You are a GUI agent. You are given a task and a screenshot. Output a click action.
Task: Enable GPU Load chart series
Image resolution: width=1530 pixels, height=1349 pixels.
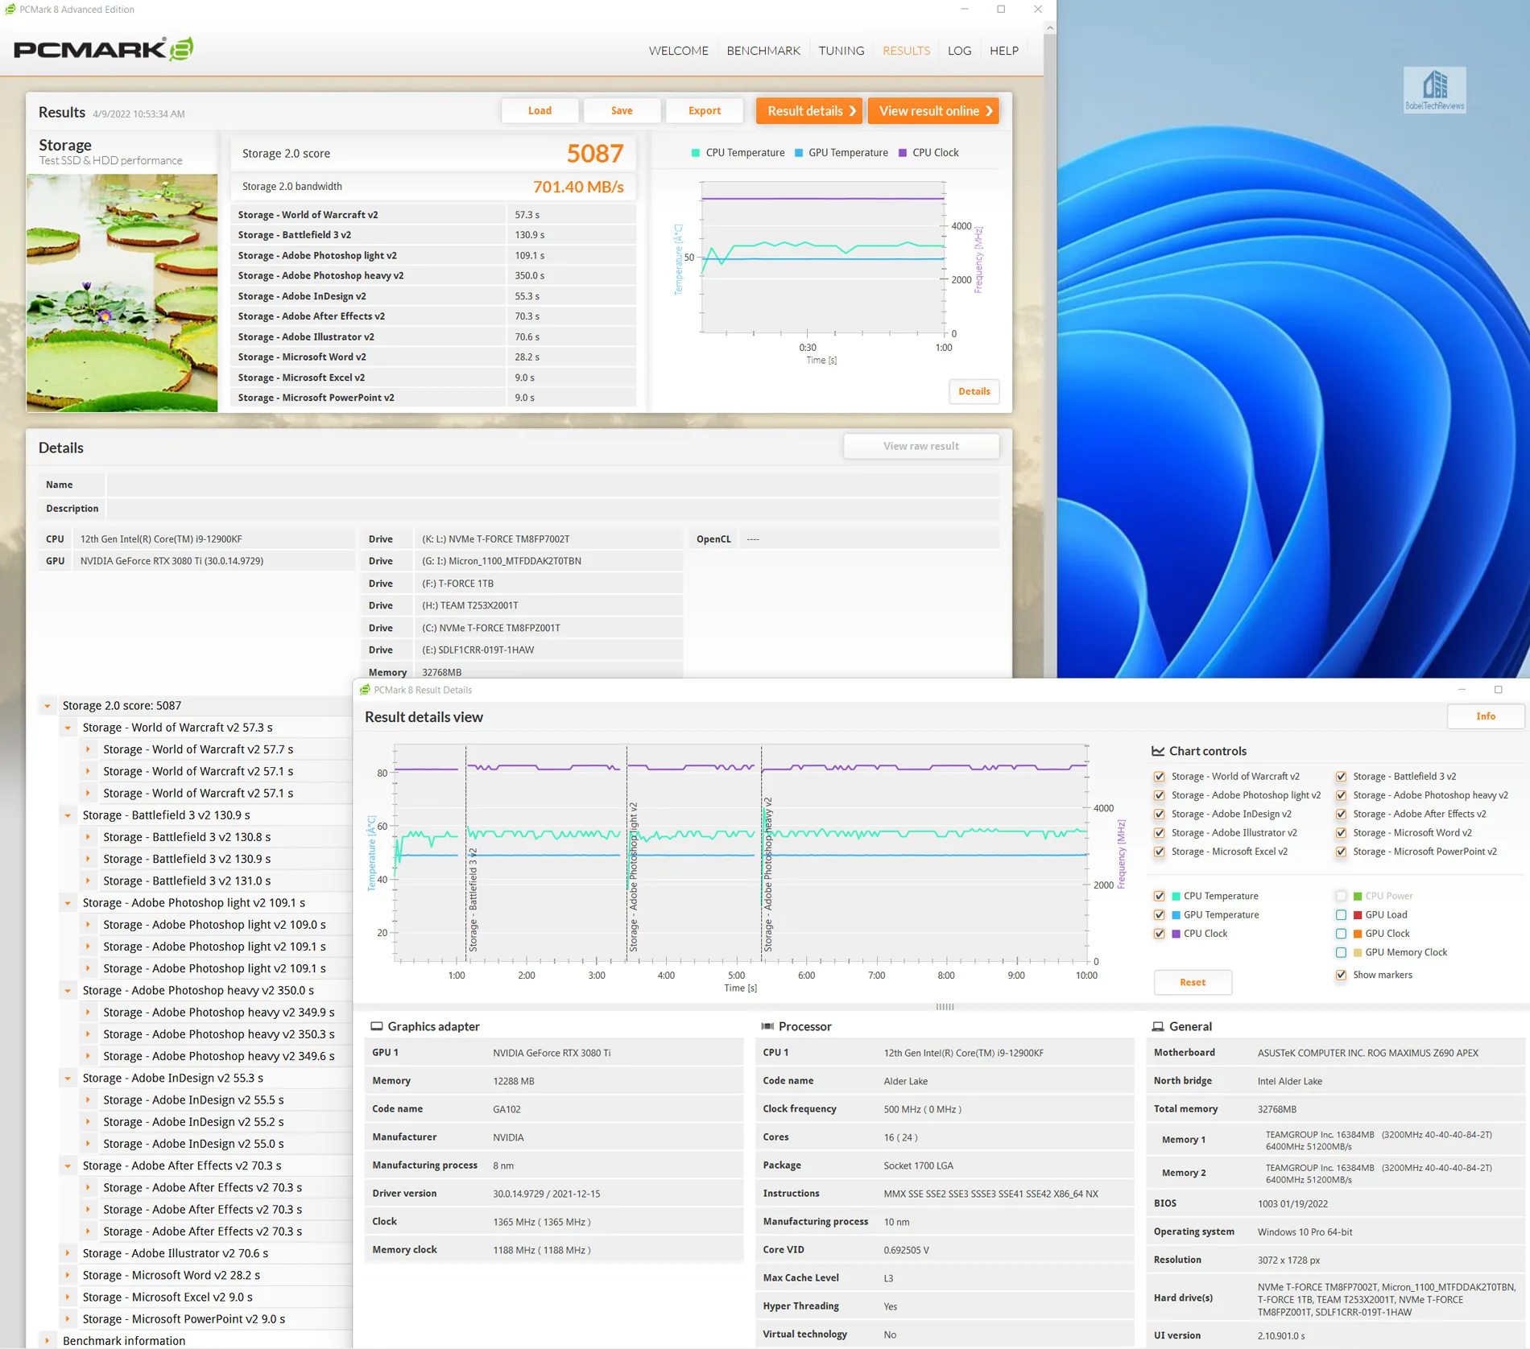click(x=1341, y=915)
